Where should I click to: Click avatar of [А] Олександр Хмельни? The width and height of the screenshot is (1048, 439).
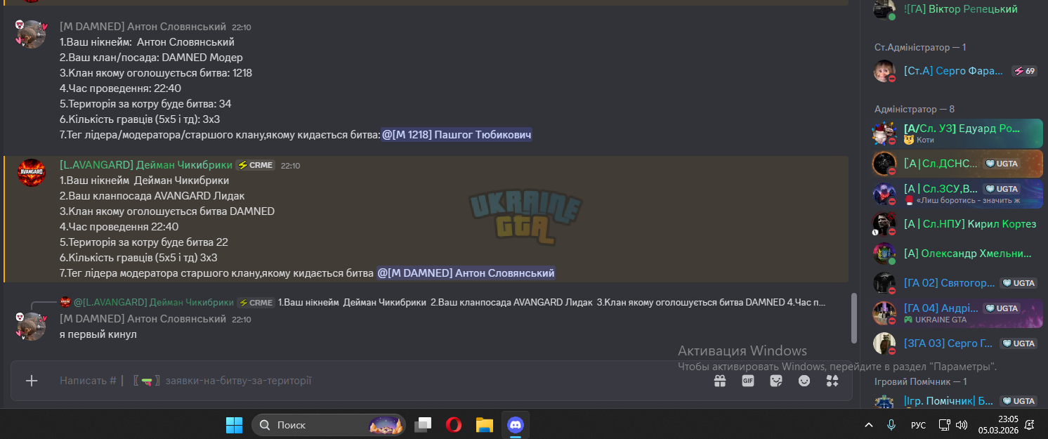point(884,254)
